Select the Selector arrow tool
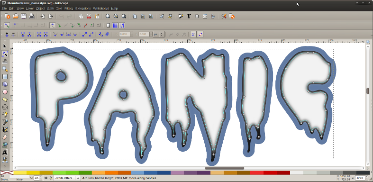The height and width of the screenshot is (182, 373). (x=5, y=46)
